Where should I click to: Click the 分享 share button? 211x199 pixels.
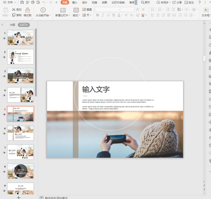177,2
